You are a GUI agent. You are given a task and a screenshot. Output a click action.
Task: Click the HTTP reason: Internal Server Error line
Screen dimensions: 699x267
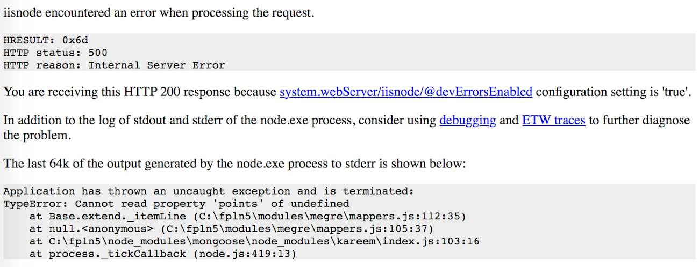(x=114, y=65)
